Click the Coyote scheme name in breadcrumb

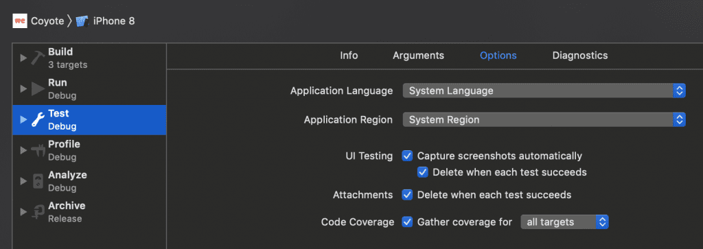47,21
